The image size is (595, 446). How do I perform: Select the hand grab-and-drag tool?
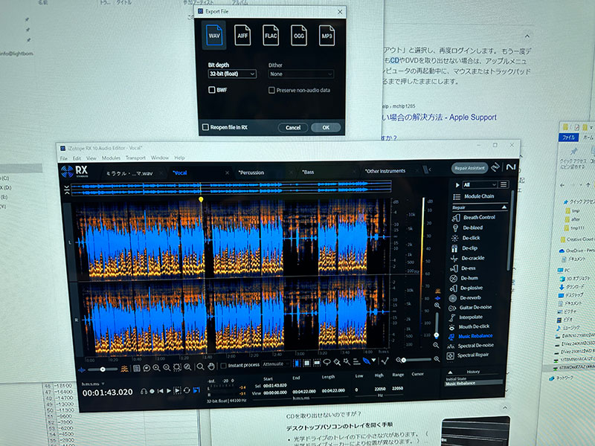211,366
